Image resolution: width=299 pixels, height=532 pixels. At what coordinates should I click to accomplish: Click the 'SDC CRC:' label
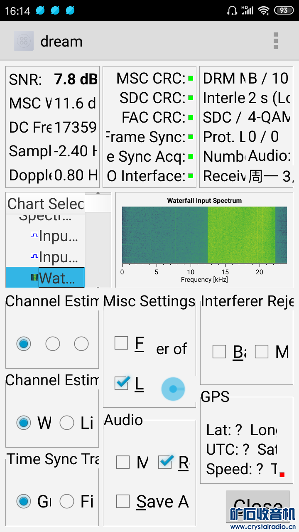click(x=152, y=98)
